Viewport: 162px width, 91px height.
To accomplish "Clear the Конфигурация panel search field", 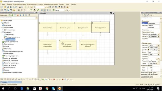I will pos(36,18).
